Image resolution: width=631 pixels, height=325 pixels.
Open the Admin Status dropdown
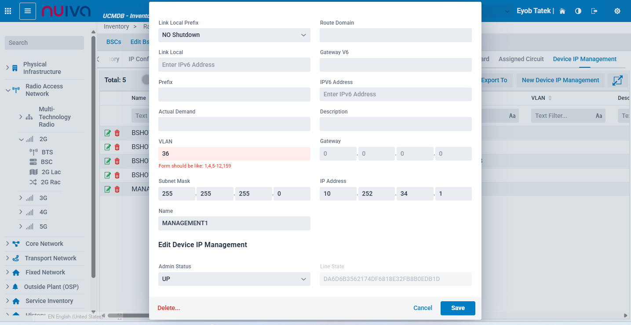pos(234,279)
